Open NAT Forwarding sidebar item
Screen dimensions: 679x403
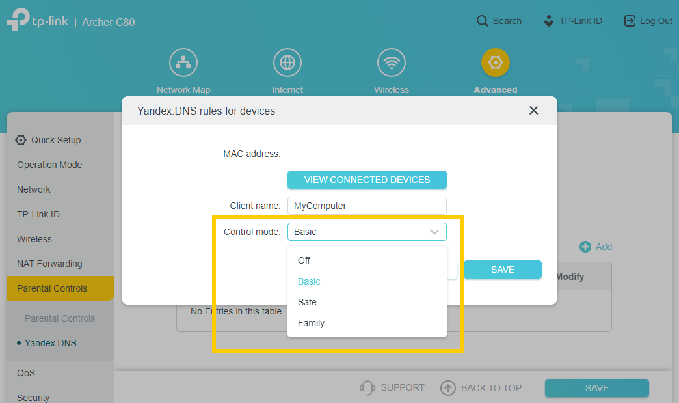click(49, 264)
